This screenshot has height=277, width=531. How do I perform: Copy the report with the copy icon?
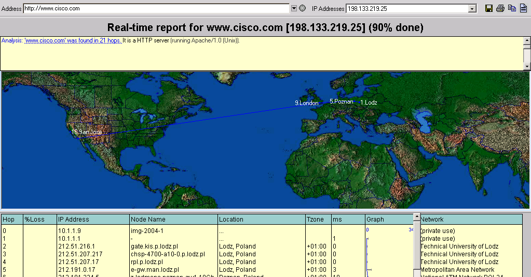click(512, 8)
